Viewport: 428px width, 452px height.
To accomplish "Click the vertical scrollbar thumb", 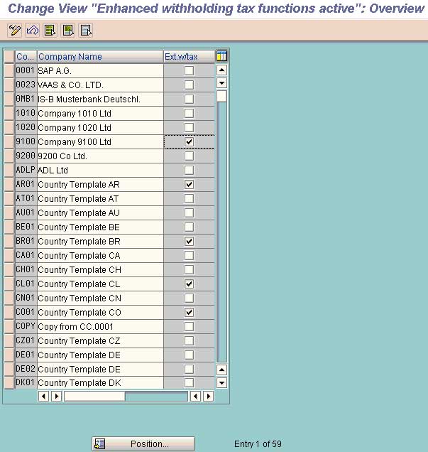I will click(x=221, y=96).
